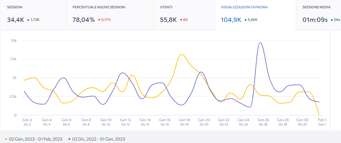This screenshot has height=143, width=341.
Task: Click purple line peak near Gen 26
Action: 260,43
